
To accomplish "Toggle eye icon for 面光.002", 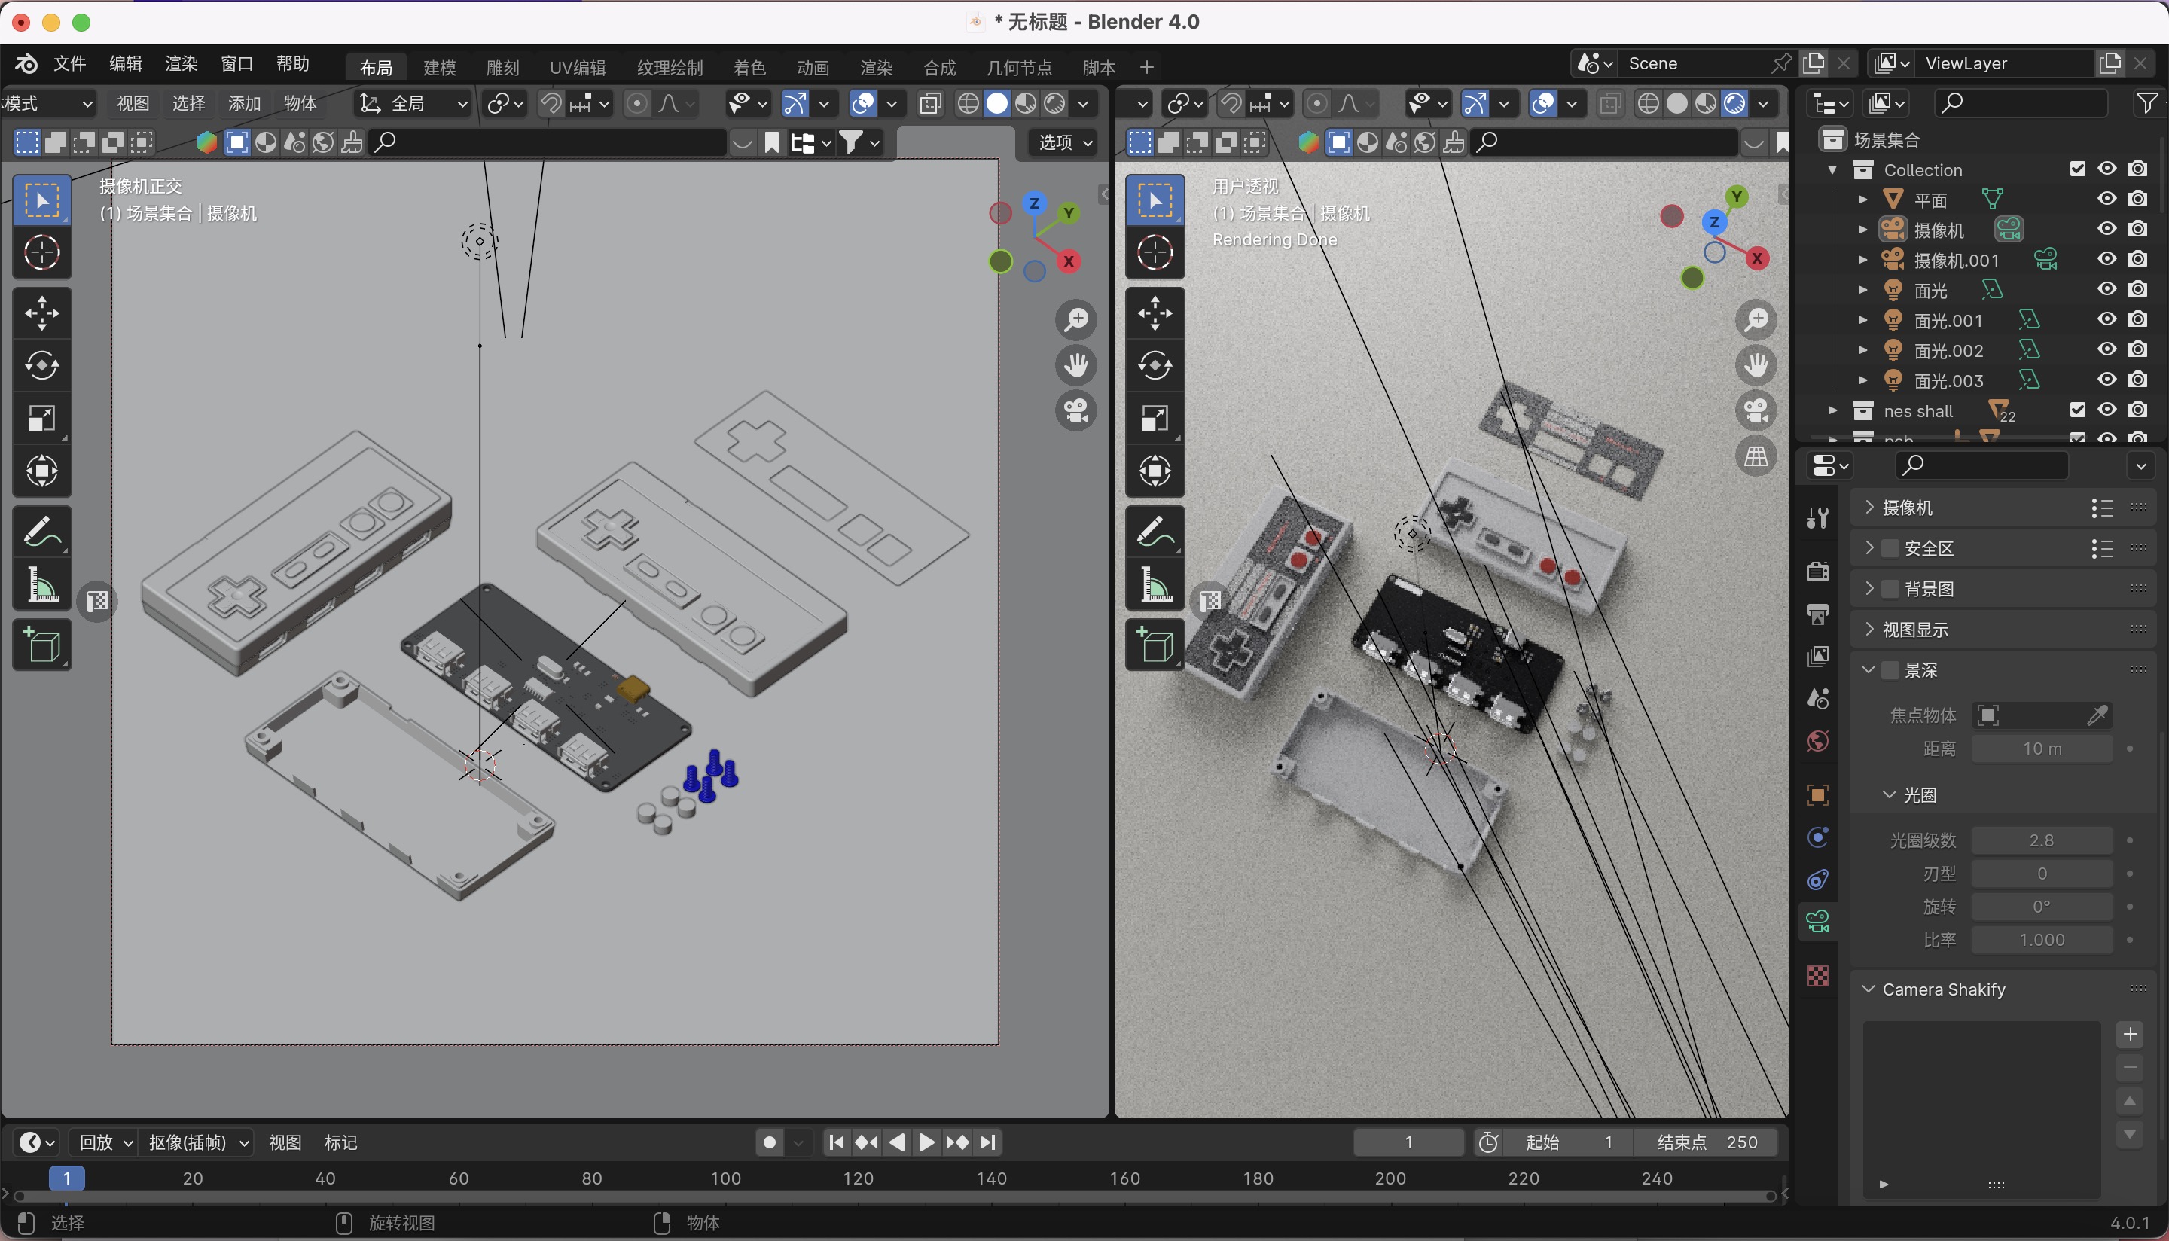I will point(2106,350).
